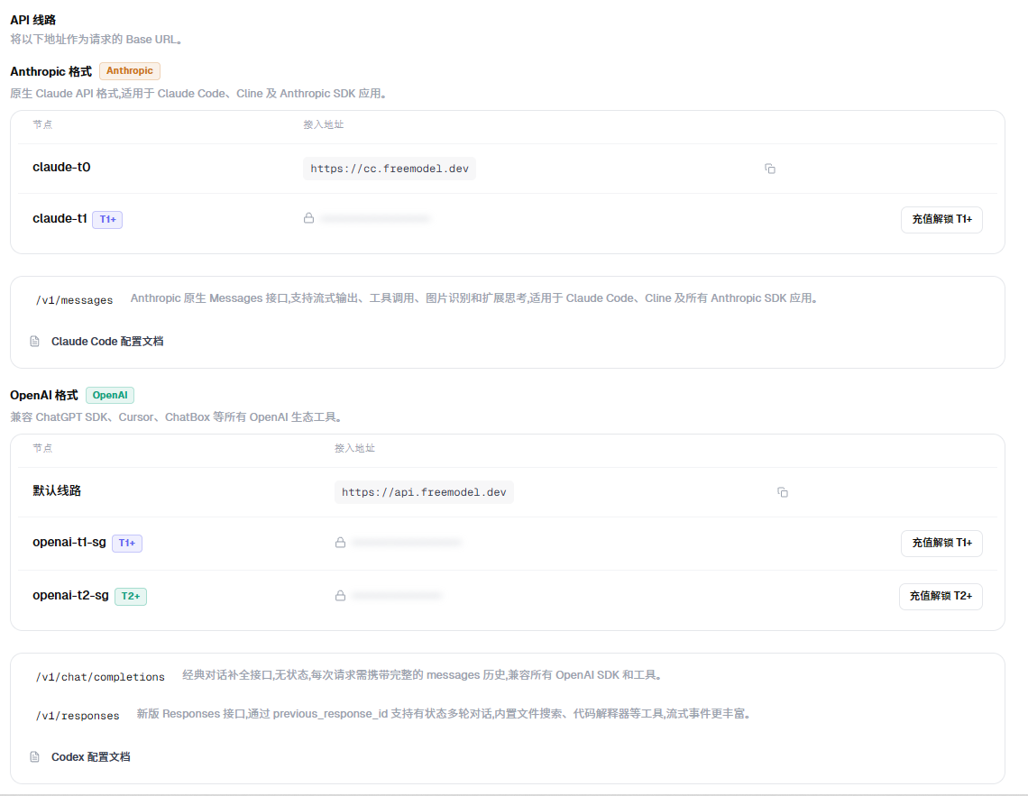This screenshot has height=796, width=1028.
Task: Click document icon beside Codex 配置文档
Action: click(35, 756)
